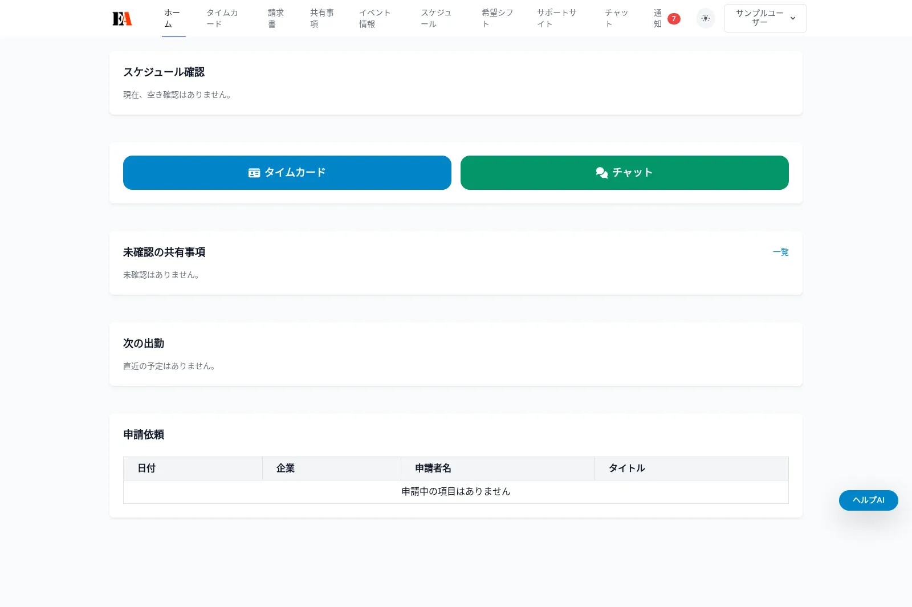Go to サポートサイト support site
The width and height of the screenshot is (912, 607).
click(556, 18)
